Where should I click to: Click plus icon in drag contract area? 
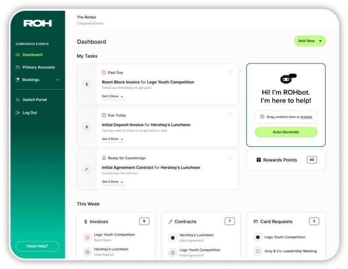tap(262, 117)
